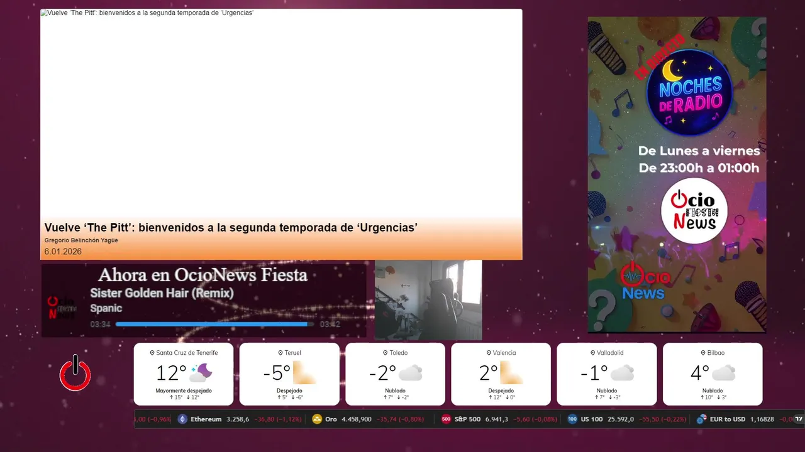Click the weather icon for Valencia
The width and height of the screenshot is (805, 452).
click(x=511, y=373)
